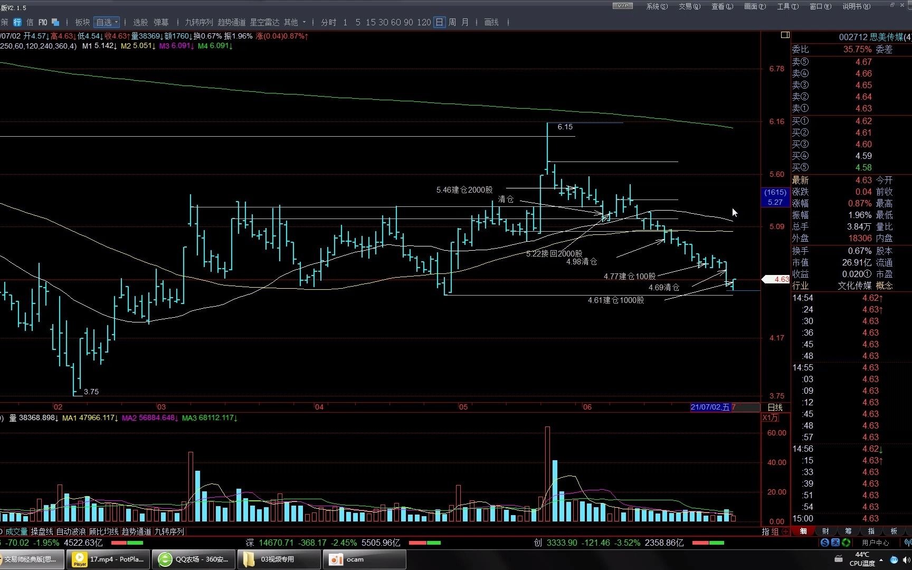Switch to 板 sector tab
912x570 pixels.
894,531
